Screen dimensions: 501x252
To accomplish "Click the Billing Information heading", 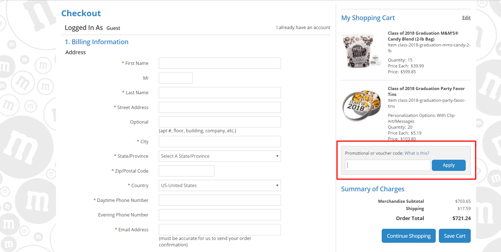I will 97,42.
